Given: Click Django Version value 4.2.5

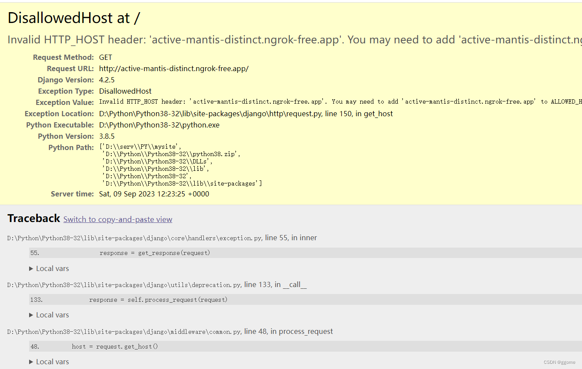Looking at the screenshot, I should 107,80.
